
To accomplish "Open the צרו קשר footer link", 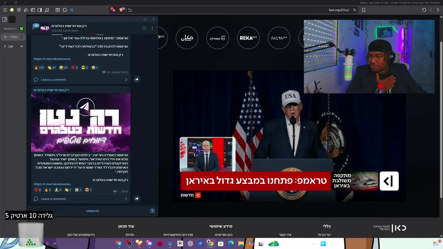I will click(285, 235).
